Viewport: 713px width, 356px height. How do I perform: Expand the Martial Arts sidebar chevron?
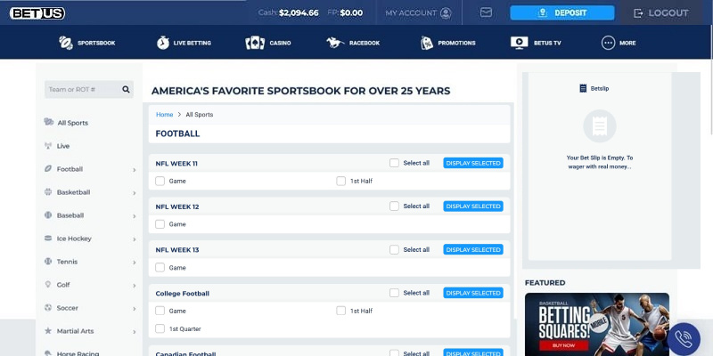pos(135,332)
